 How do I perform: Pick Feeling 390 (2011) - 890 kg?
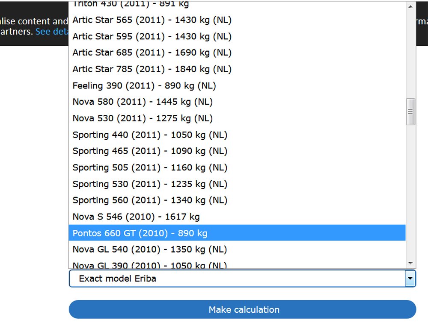point(237,85)
